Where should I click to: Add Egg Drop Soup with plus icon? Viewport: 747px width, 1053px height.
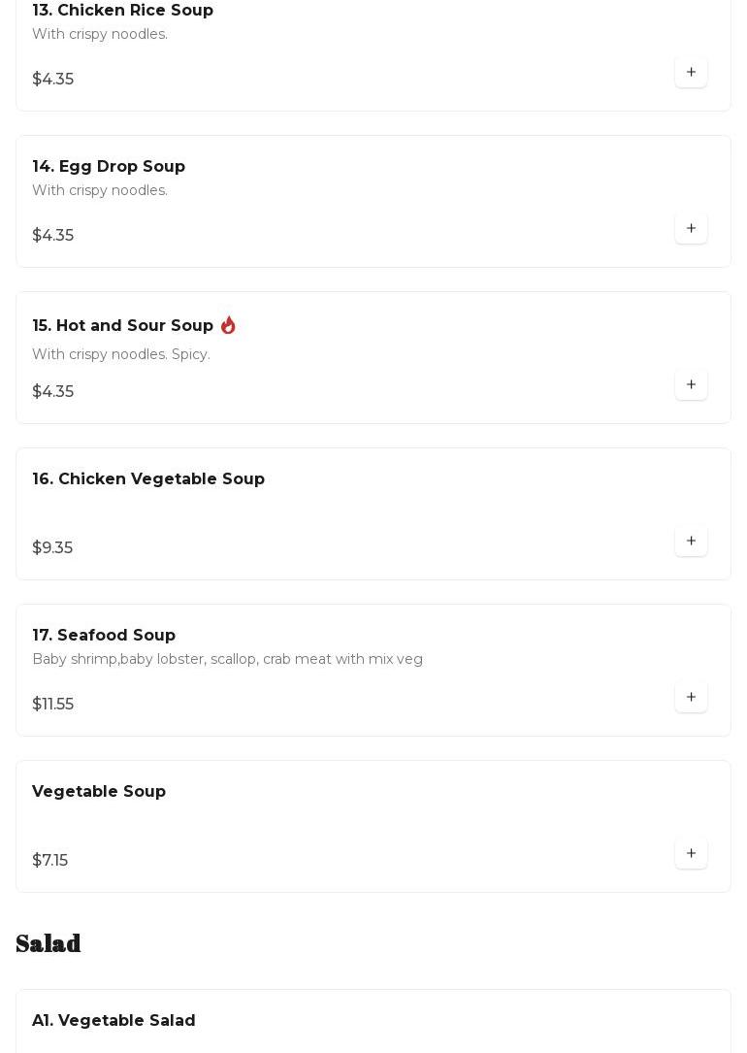click(691, 228)
